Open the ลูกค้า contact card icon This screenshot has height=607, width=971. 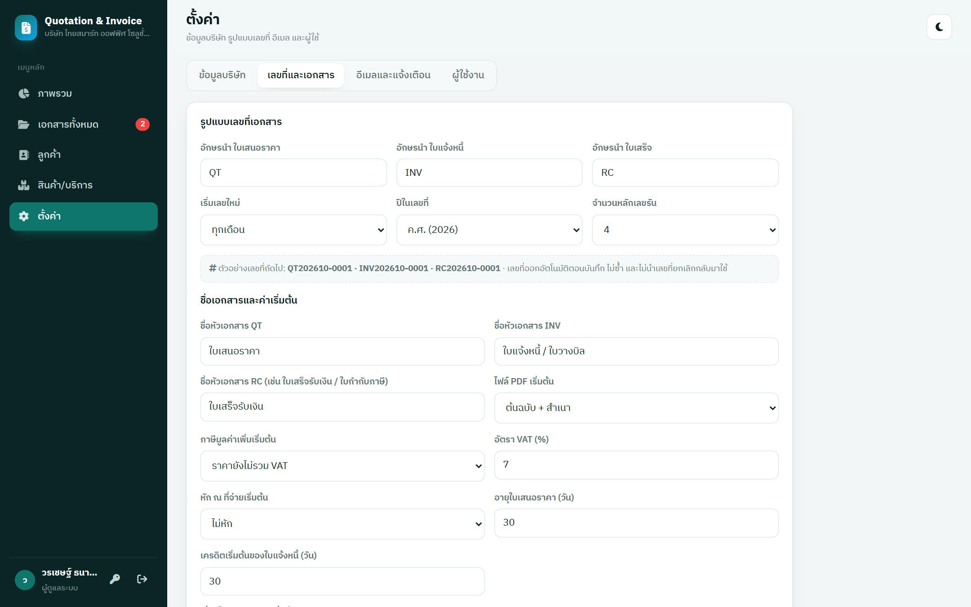tap(24, 155)
